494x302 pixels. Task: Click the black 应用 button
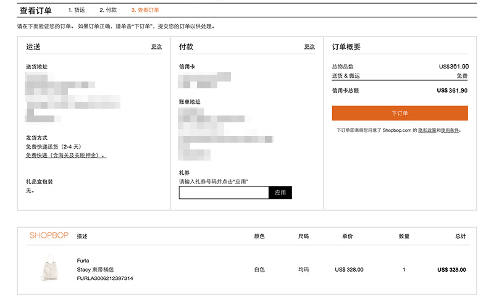click(x=280, y=192)
